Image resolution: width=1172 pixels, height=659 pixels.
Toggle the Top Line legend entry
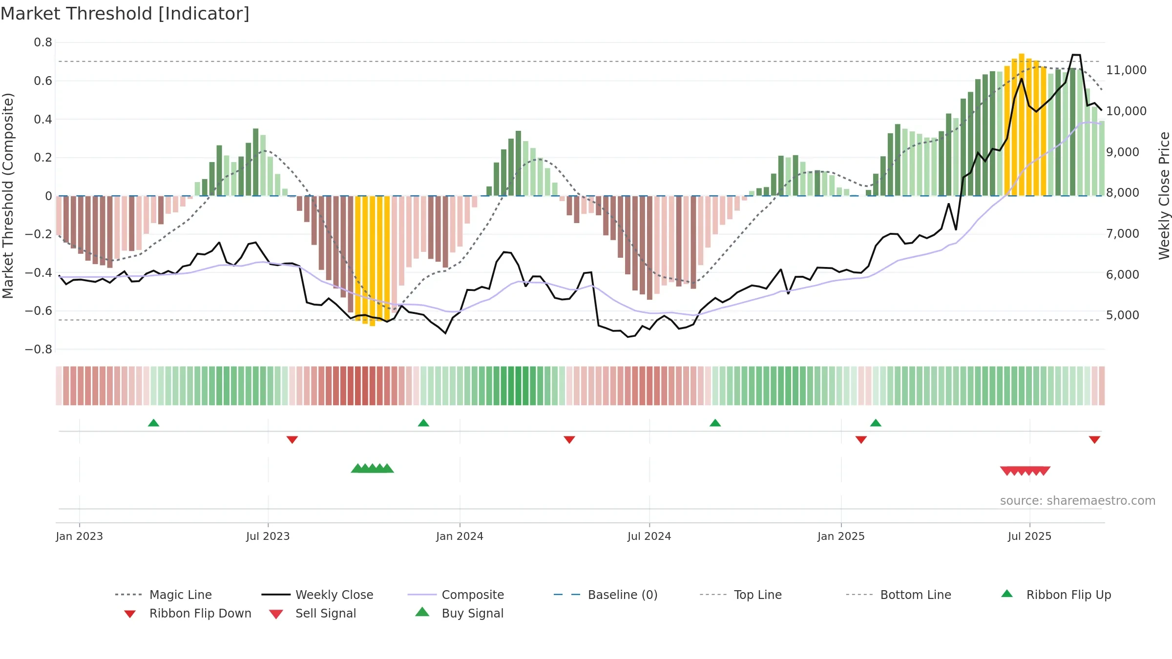(x=741, y=595)
